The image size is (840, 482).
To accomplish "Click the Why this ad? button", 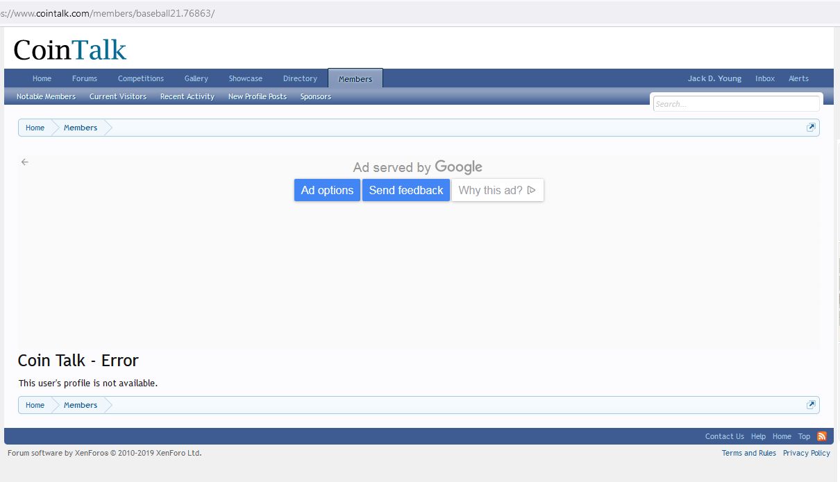I will [x=497, y=190].
